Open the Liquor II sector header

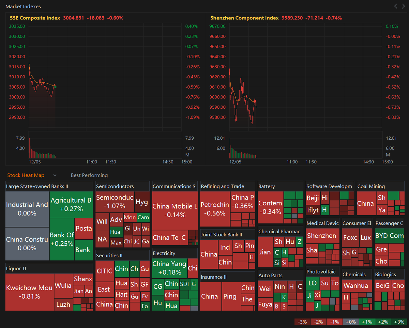tap(49, 268)
